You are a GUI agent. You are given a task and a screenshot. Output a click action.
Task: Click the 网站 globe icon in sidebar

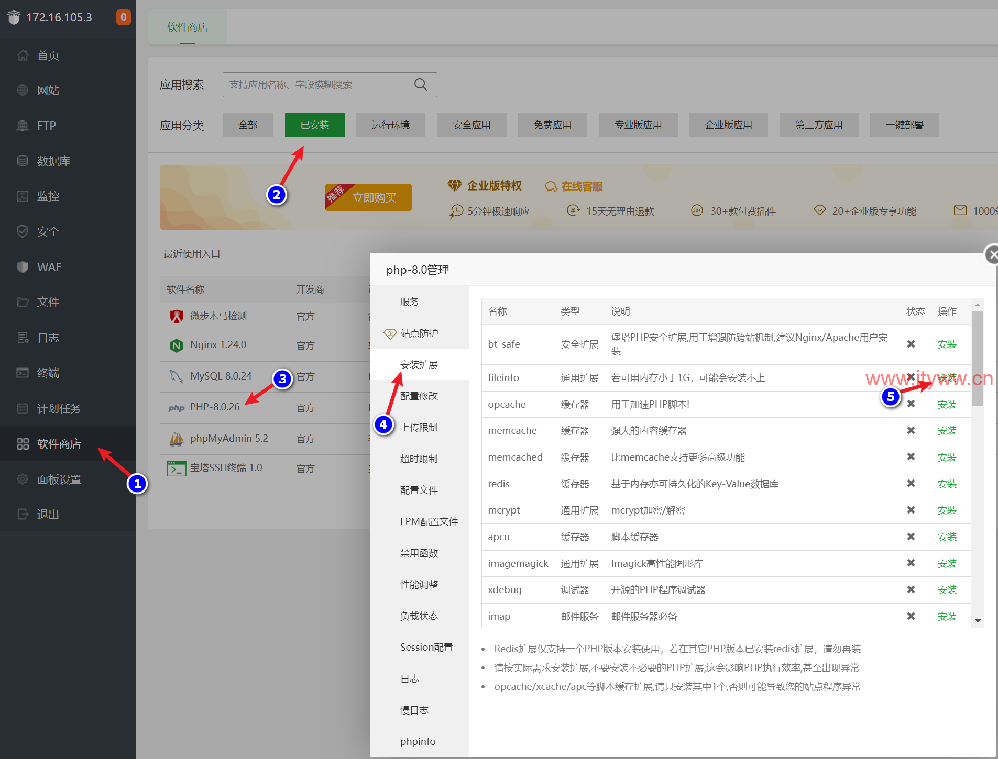click(x=23, y=90)
